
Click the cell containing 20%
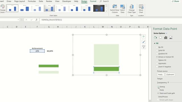pyautogui.click(x=37, y=51)
